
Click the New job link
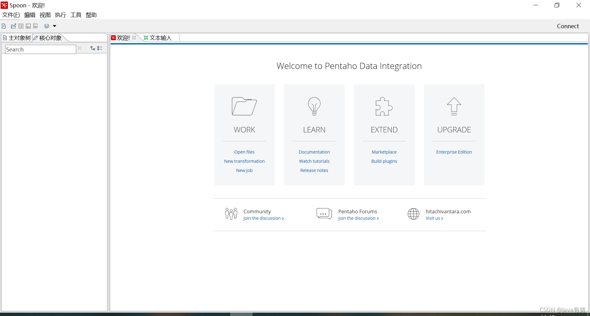coord(244,170)
